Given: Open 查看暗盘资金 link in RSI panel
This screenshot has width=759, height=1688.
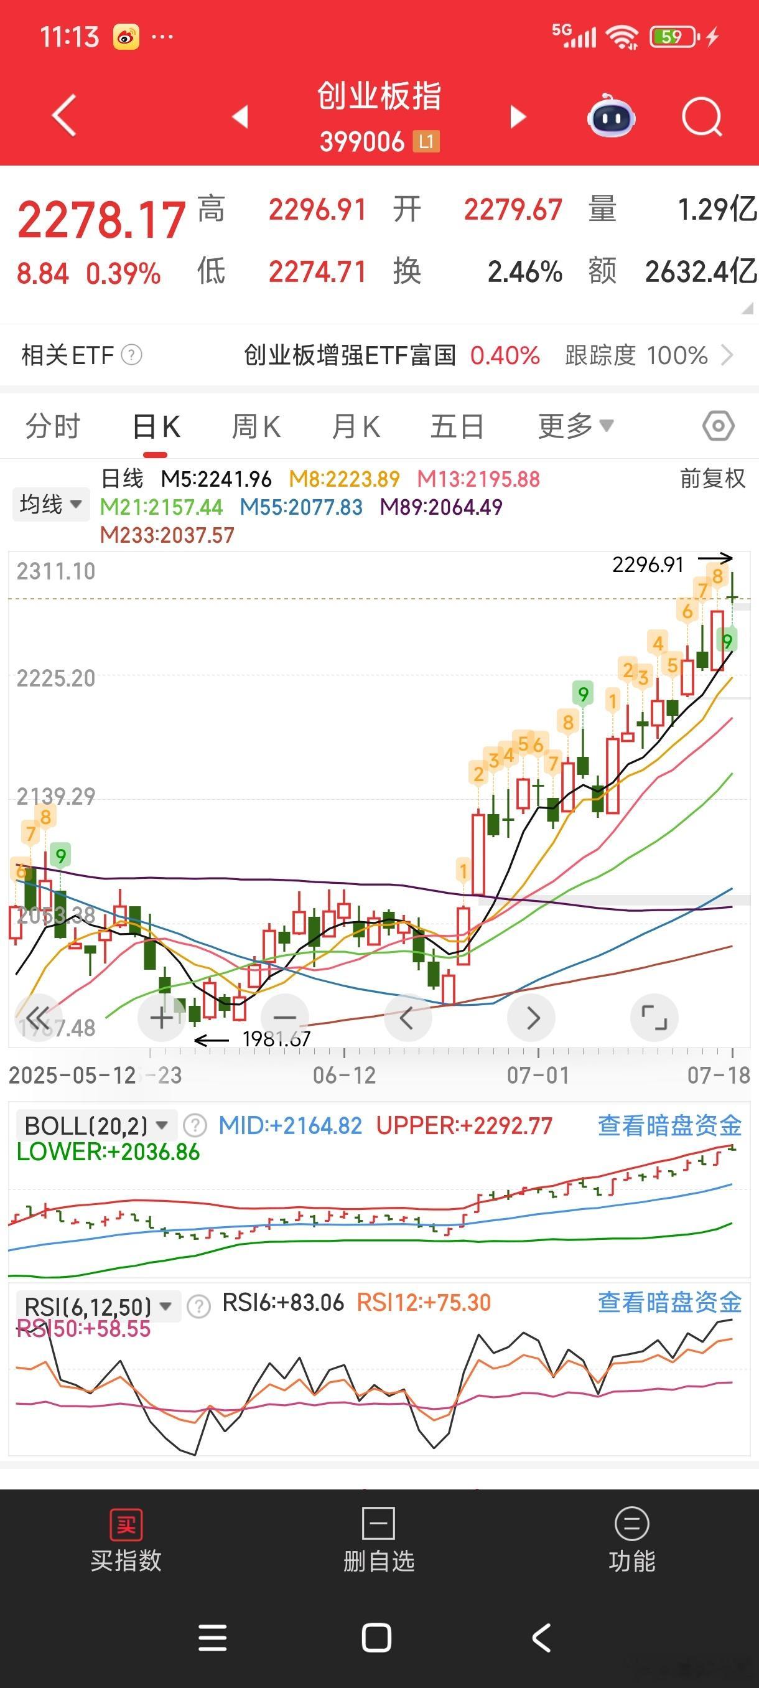Looking at the screenshot, I should click(669, 1302).
